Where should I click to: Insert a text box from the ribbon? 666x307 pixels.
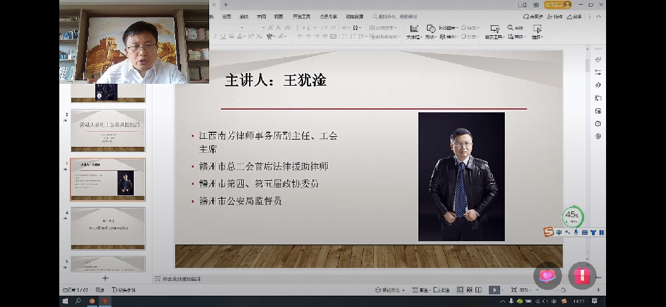(x=414, y=32)
